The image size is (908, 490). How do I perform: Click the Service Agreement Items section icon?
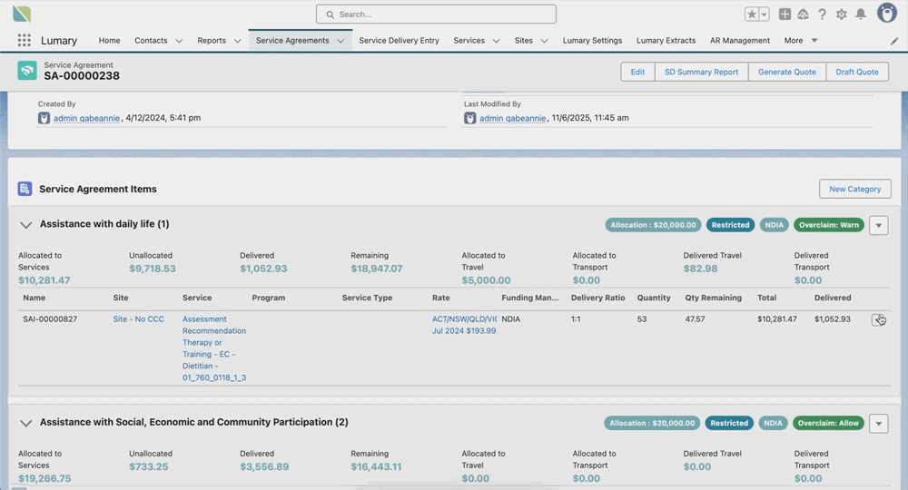click(x=25, y=189)
